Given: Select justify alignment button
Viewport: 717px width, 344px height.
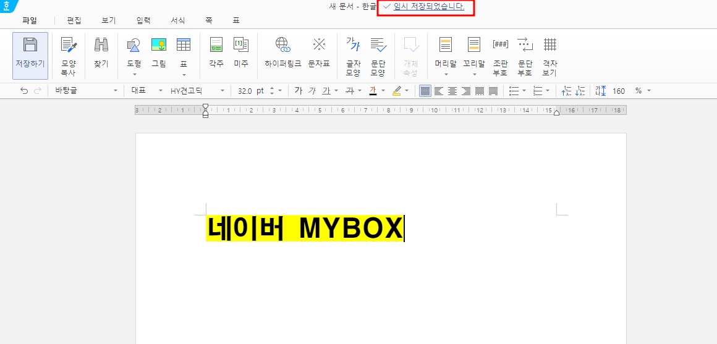Looking at the screenshot, I should pos(425,91).
